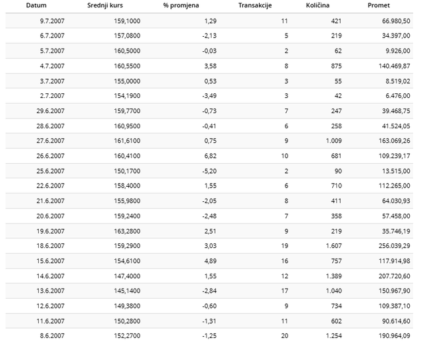
Task: Click the 1.607 quantity cell
Action: 334,245
